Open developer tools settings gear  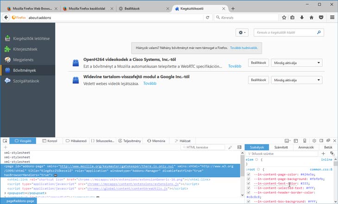coord(314,141)
